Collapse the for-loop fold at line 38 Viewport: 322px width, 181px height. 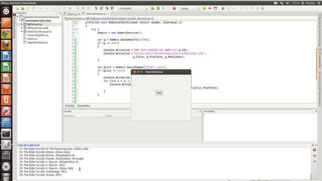click(x=76, y=81)
